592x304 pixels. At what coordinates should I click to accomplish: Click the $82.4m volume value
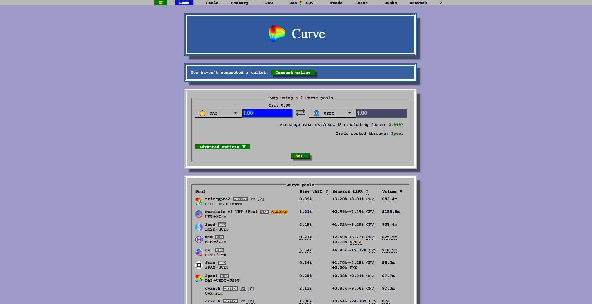389,199
